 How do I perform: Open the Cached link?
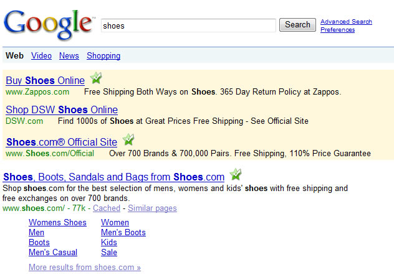[x=107, y=208]
